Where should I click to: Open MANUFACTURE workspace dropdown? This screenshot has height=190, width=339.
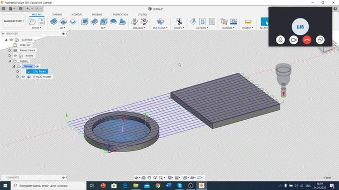[x=14, y=21]
